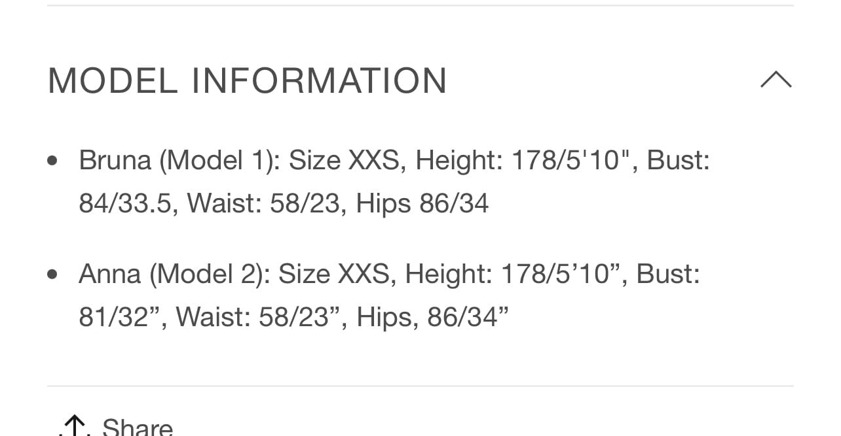This screenshot has width=841, height=436.
Task: Click the 84/33.5 bust value for Bruna
Action: pyautogui.click(x=125, y=203)
